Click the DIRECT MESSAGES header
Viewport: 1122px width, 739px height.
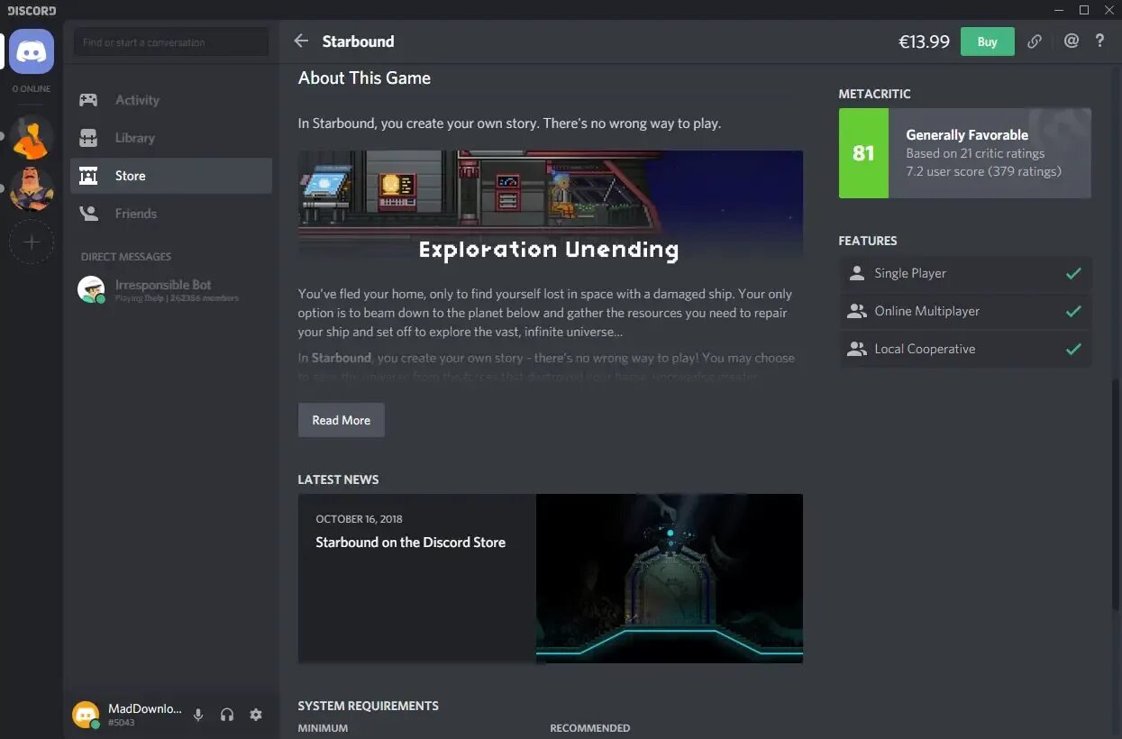coord(126,257)
